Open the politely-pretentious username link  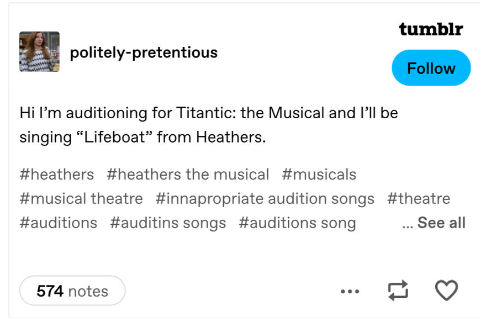click(x=144, y=52)
